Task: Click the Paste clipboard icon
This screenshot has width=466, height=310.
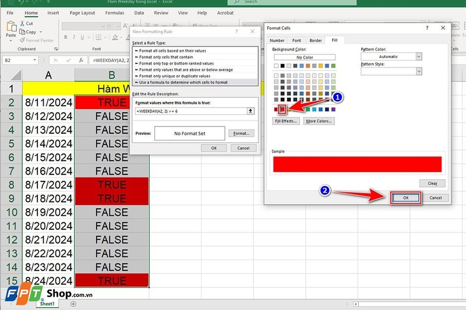Action: pyautogui.click(x=11, y=26)
